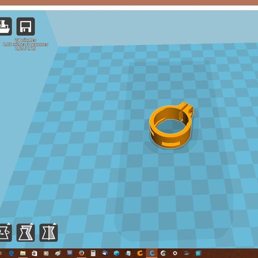
Task: Click the ring model's mounting hole tab
Action: pos(187,109)
